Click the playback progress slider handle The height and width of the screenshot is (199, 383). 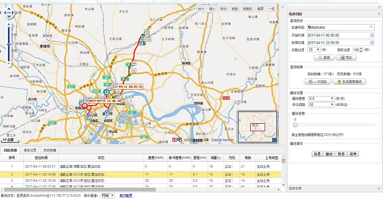pos(295,125)
